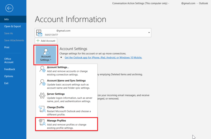This screenshot has width=211, height=139.
Task: Choose Server Settings menu entry
Action: pos(66,98)
